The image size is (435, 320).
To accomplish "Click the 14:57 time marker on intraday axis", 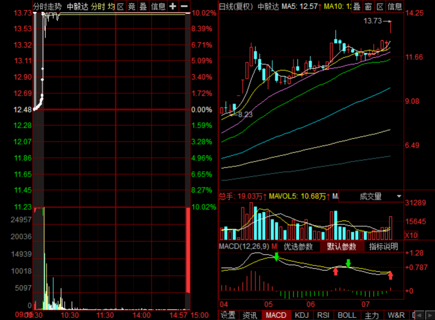I will [x=179, y=315].
